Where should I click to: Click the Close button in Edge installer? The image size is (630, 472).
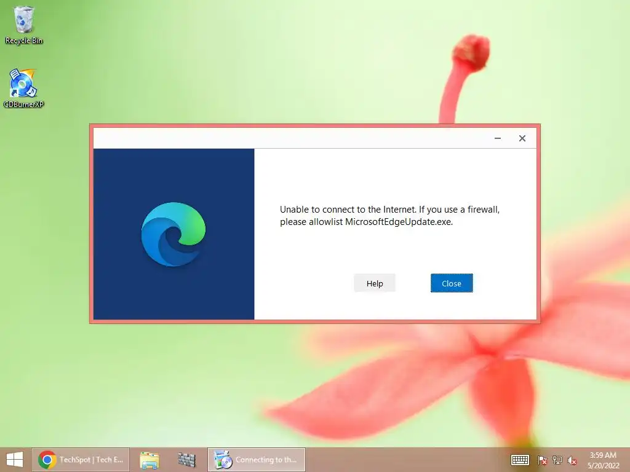[452, 283]
